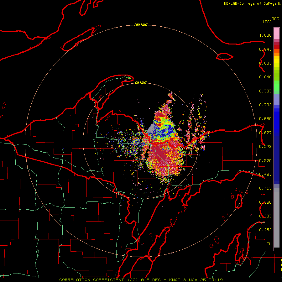The image size is (282, 282).
Task: Click the 0.627 scale value
Action: pyautogui.click(x=265, y=133)
